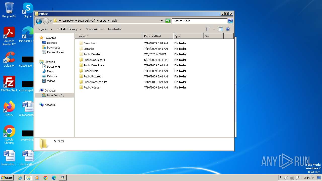This screenshot has width=322, height=181.
Task: Click the taskbar clock showing 3:14 PM
Action: 309,178
